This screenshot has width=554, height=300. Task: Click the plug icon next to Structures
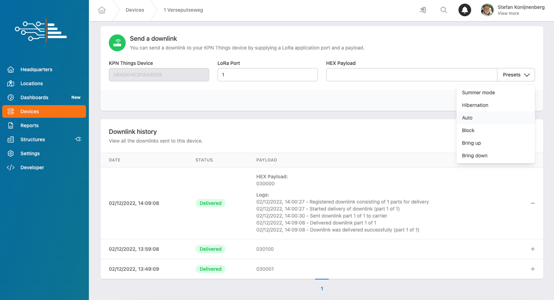click(78, 139)
